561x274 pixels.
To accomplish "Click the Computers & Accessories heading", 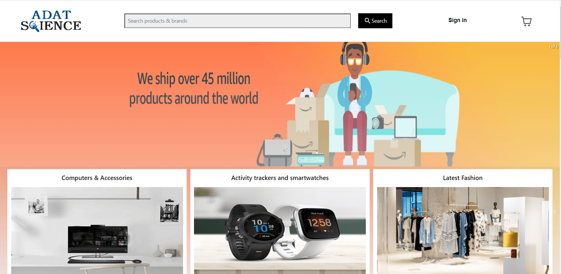I will [x=97, y=178].
